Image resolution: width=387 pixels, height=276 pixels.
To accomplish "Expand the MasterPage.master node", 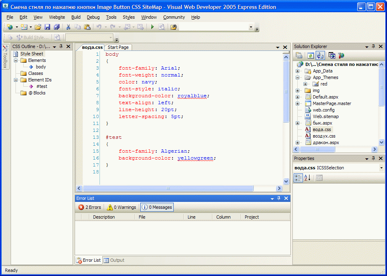I will pyautogui.click(x=297, y=103).
